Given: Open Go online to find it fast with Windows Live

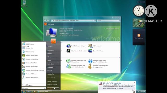Looking at the screenshot, I should [x=76, y=61].
